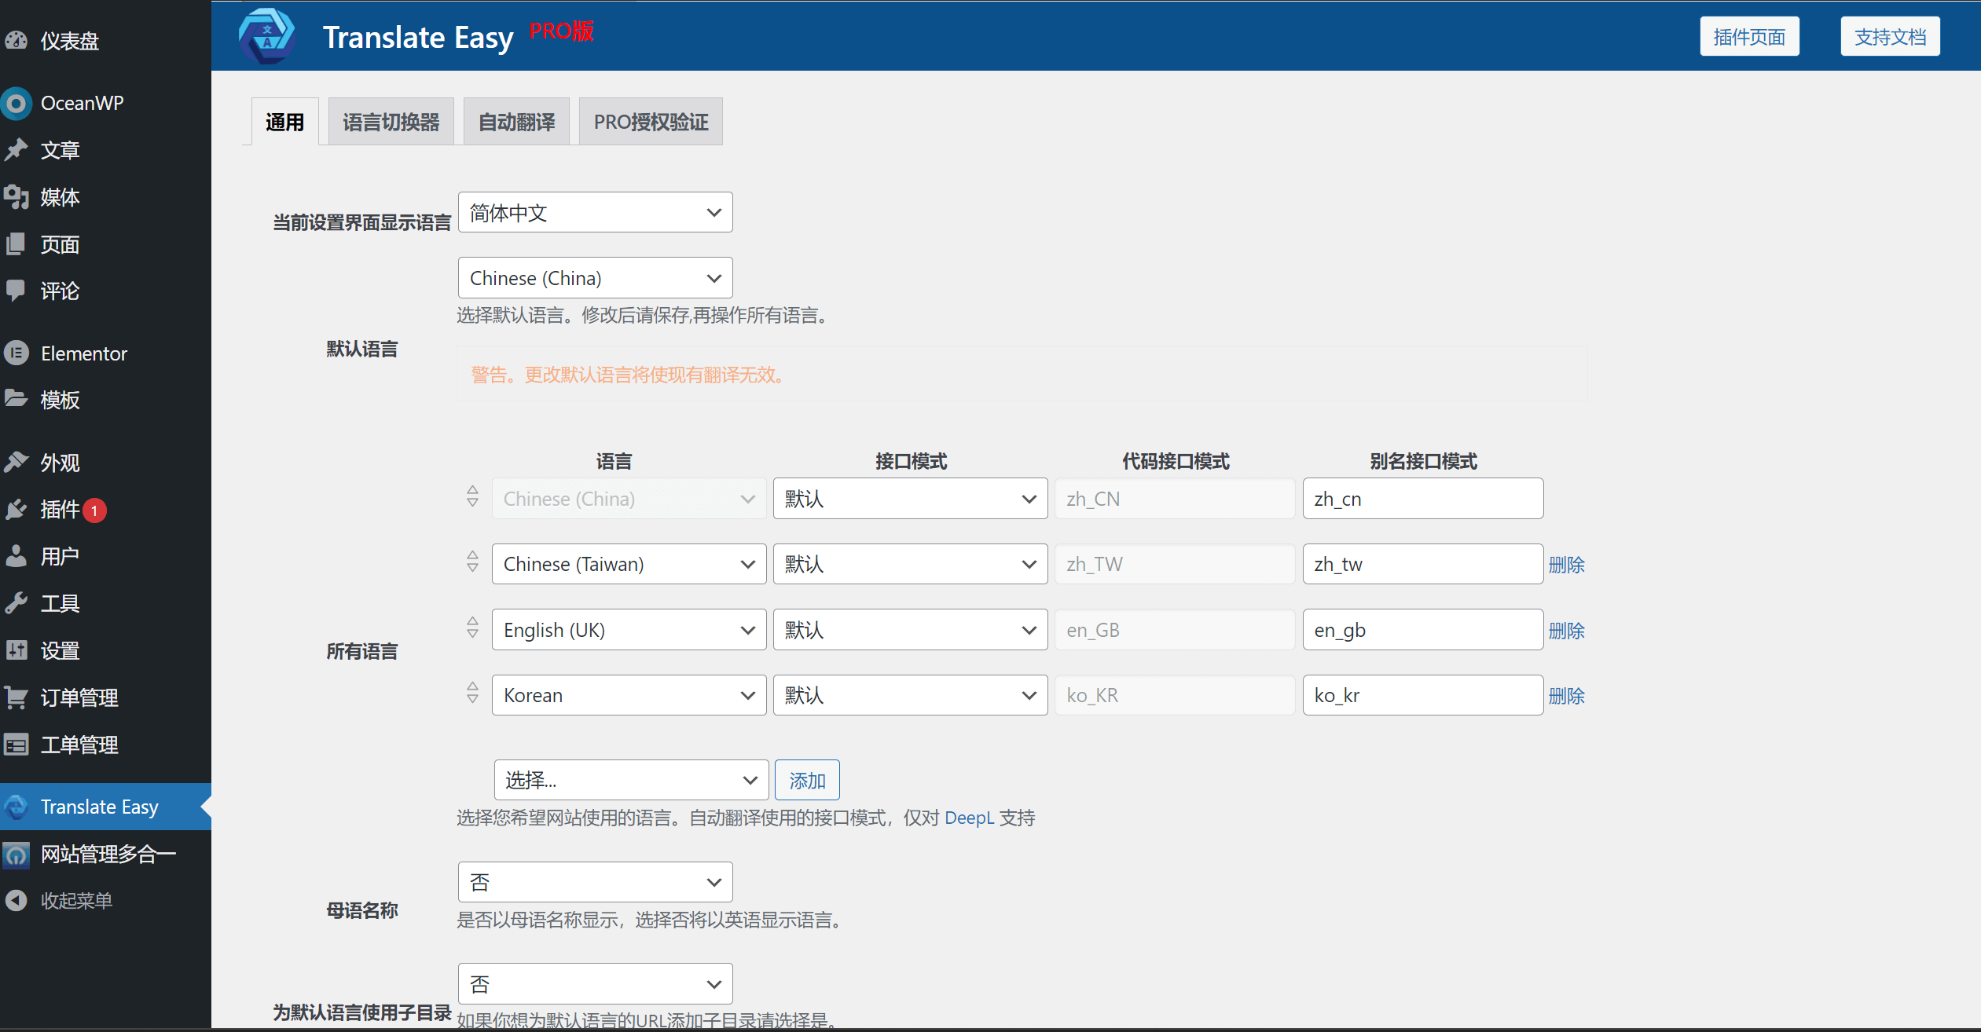Toggle the PRO授权验证 tab
Image resolution: width=1981 pixels, height=1032 pixels.
pyautogui.click(x=651, y=120)
